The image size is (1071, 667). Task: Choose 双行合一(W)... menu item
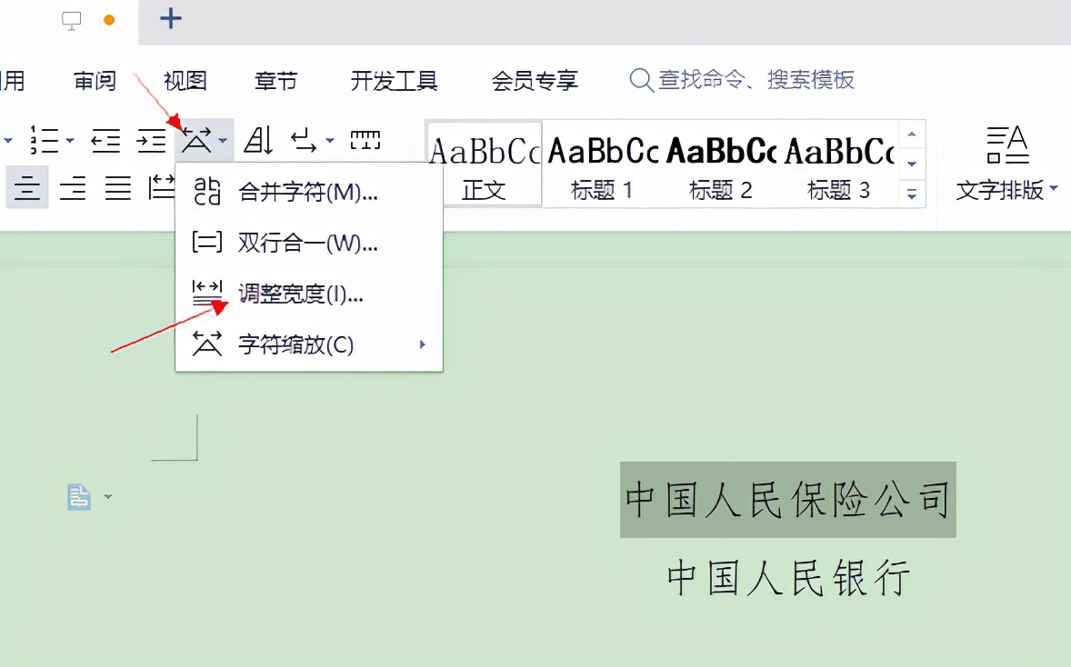coord(309,243)
